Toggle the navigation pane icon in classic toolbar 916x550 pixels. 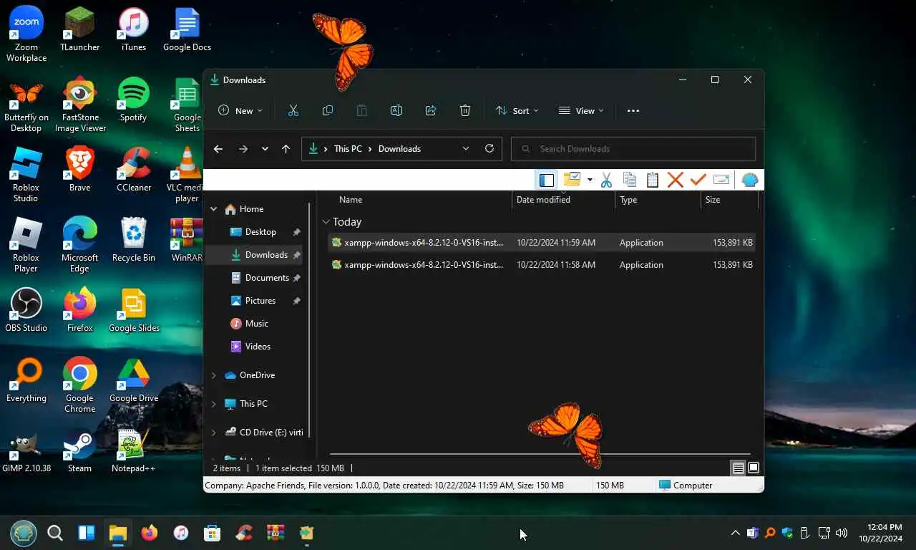[547, 180]
